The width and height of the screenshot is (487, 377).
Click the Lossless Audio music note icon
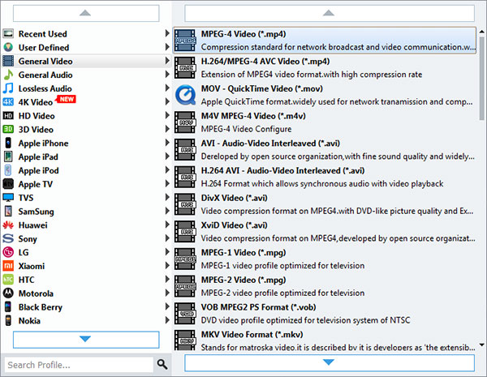pos(8,88)
